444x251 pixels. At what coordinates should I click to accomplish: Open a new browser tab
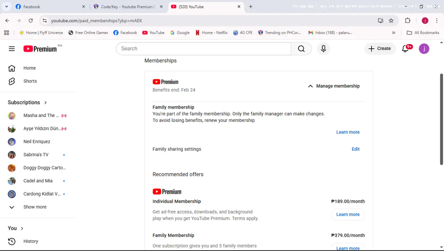251,7
